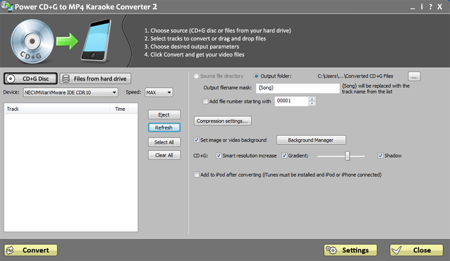Toggle the Shadow checkbox

pos(380,155)
